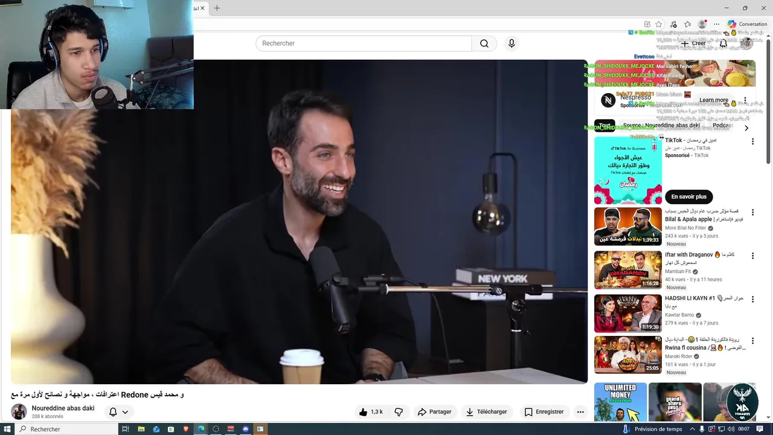Screen dimensions: 773x435
Task: Focus the Windows taskbar Rechercher box
Action: (x=66, y=429)
